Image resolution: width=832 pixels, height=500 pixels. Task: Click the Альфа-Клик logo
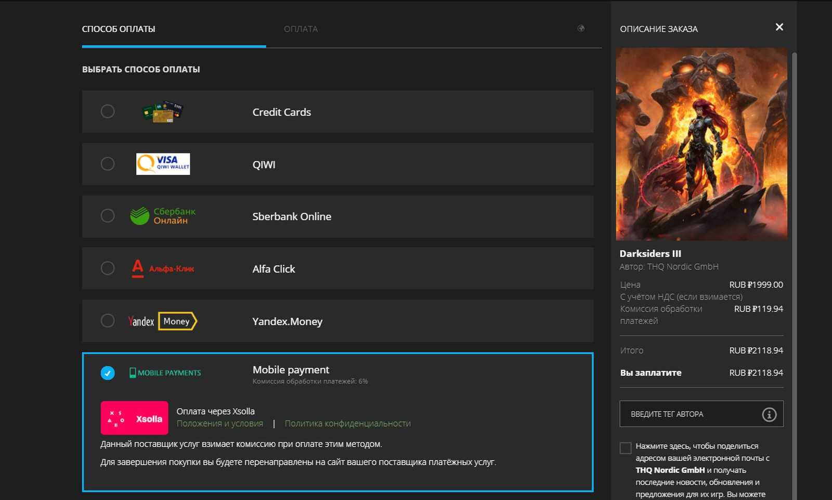pos(163,268)
